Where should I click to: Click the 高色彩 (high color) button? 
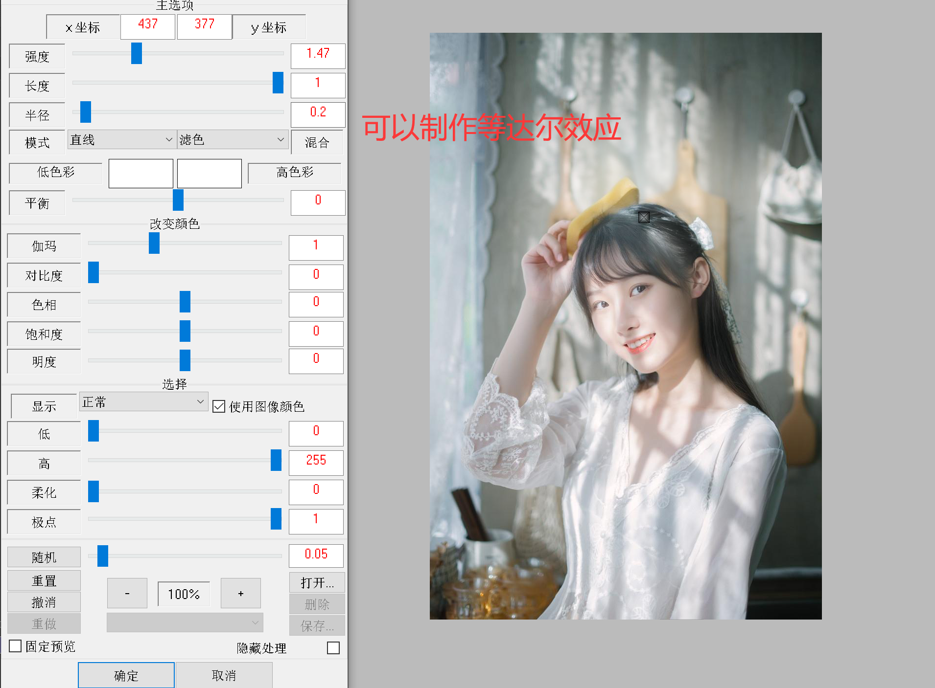(x=294, y=173)
